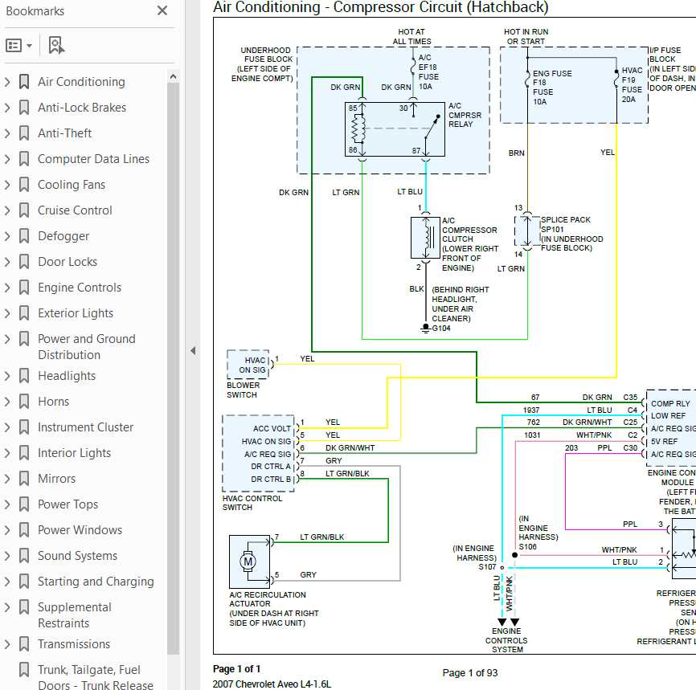Expand the Anti-Theft bookmark

(x=7, y=133)
